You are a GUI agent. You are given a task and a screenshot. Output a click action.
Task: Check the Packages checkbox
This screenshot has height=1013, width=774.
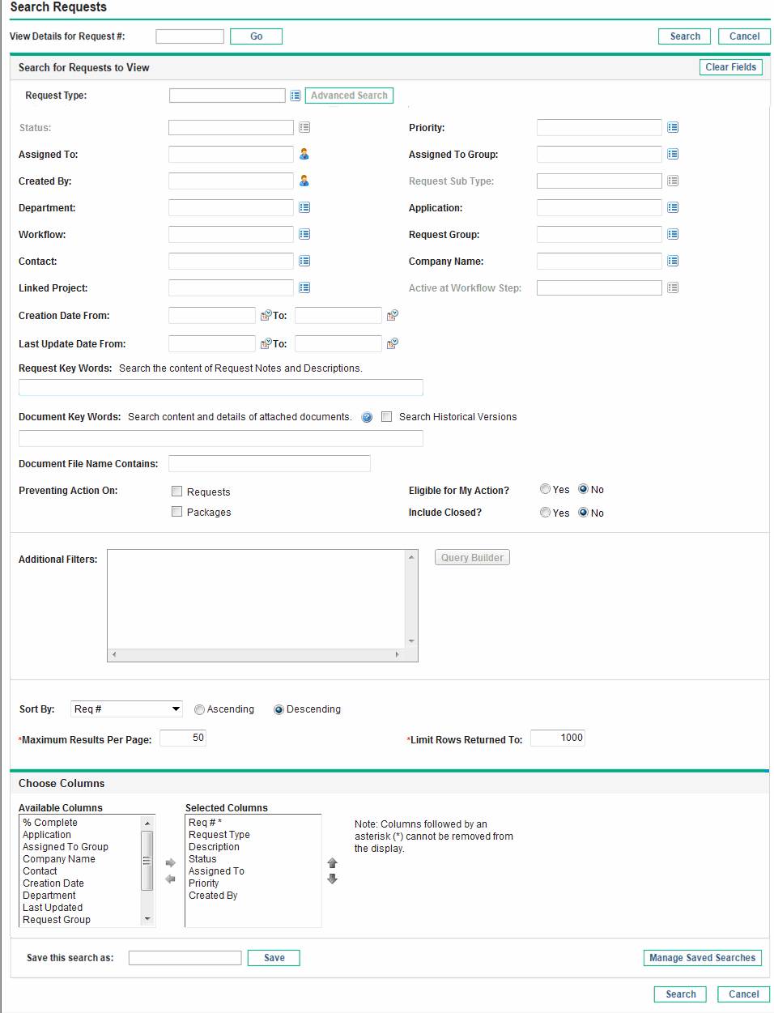pos(176,512)
